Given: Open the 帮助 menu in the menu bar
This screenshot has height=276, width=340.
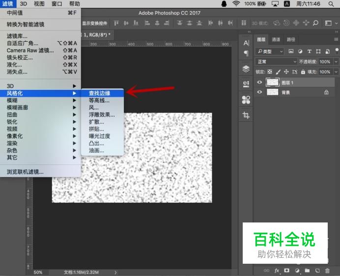Looking at the screenshot, I should [x=74, y=4].
